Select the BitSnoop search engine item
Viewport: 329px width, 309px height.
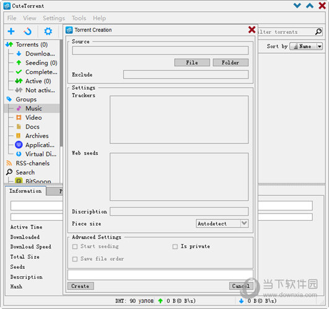point(38,181)
